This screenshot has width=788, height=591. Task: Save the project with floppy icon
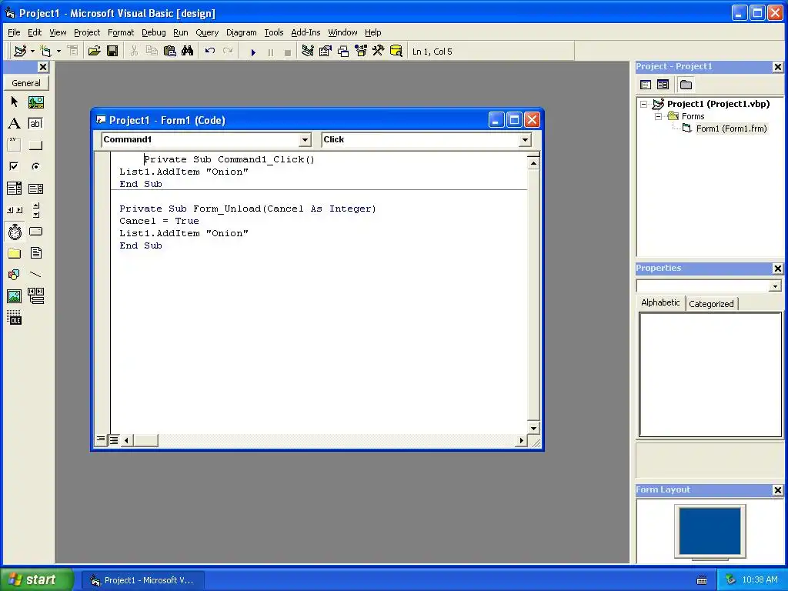(112, 52)
